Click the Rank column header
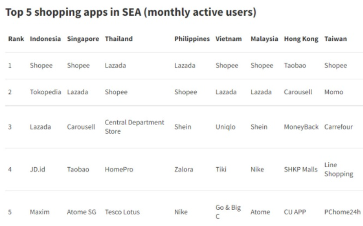Viewport: 363px width, 226px height. click(16, 39)
